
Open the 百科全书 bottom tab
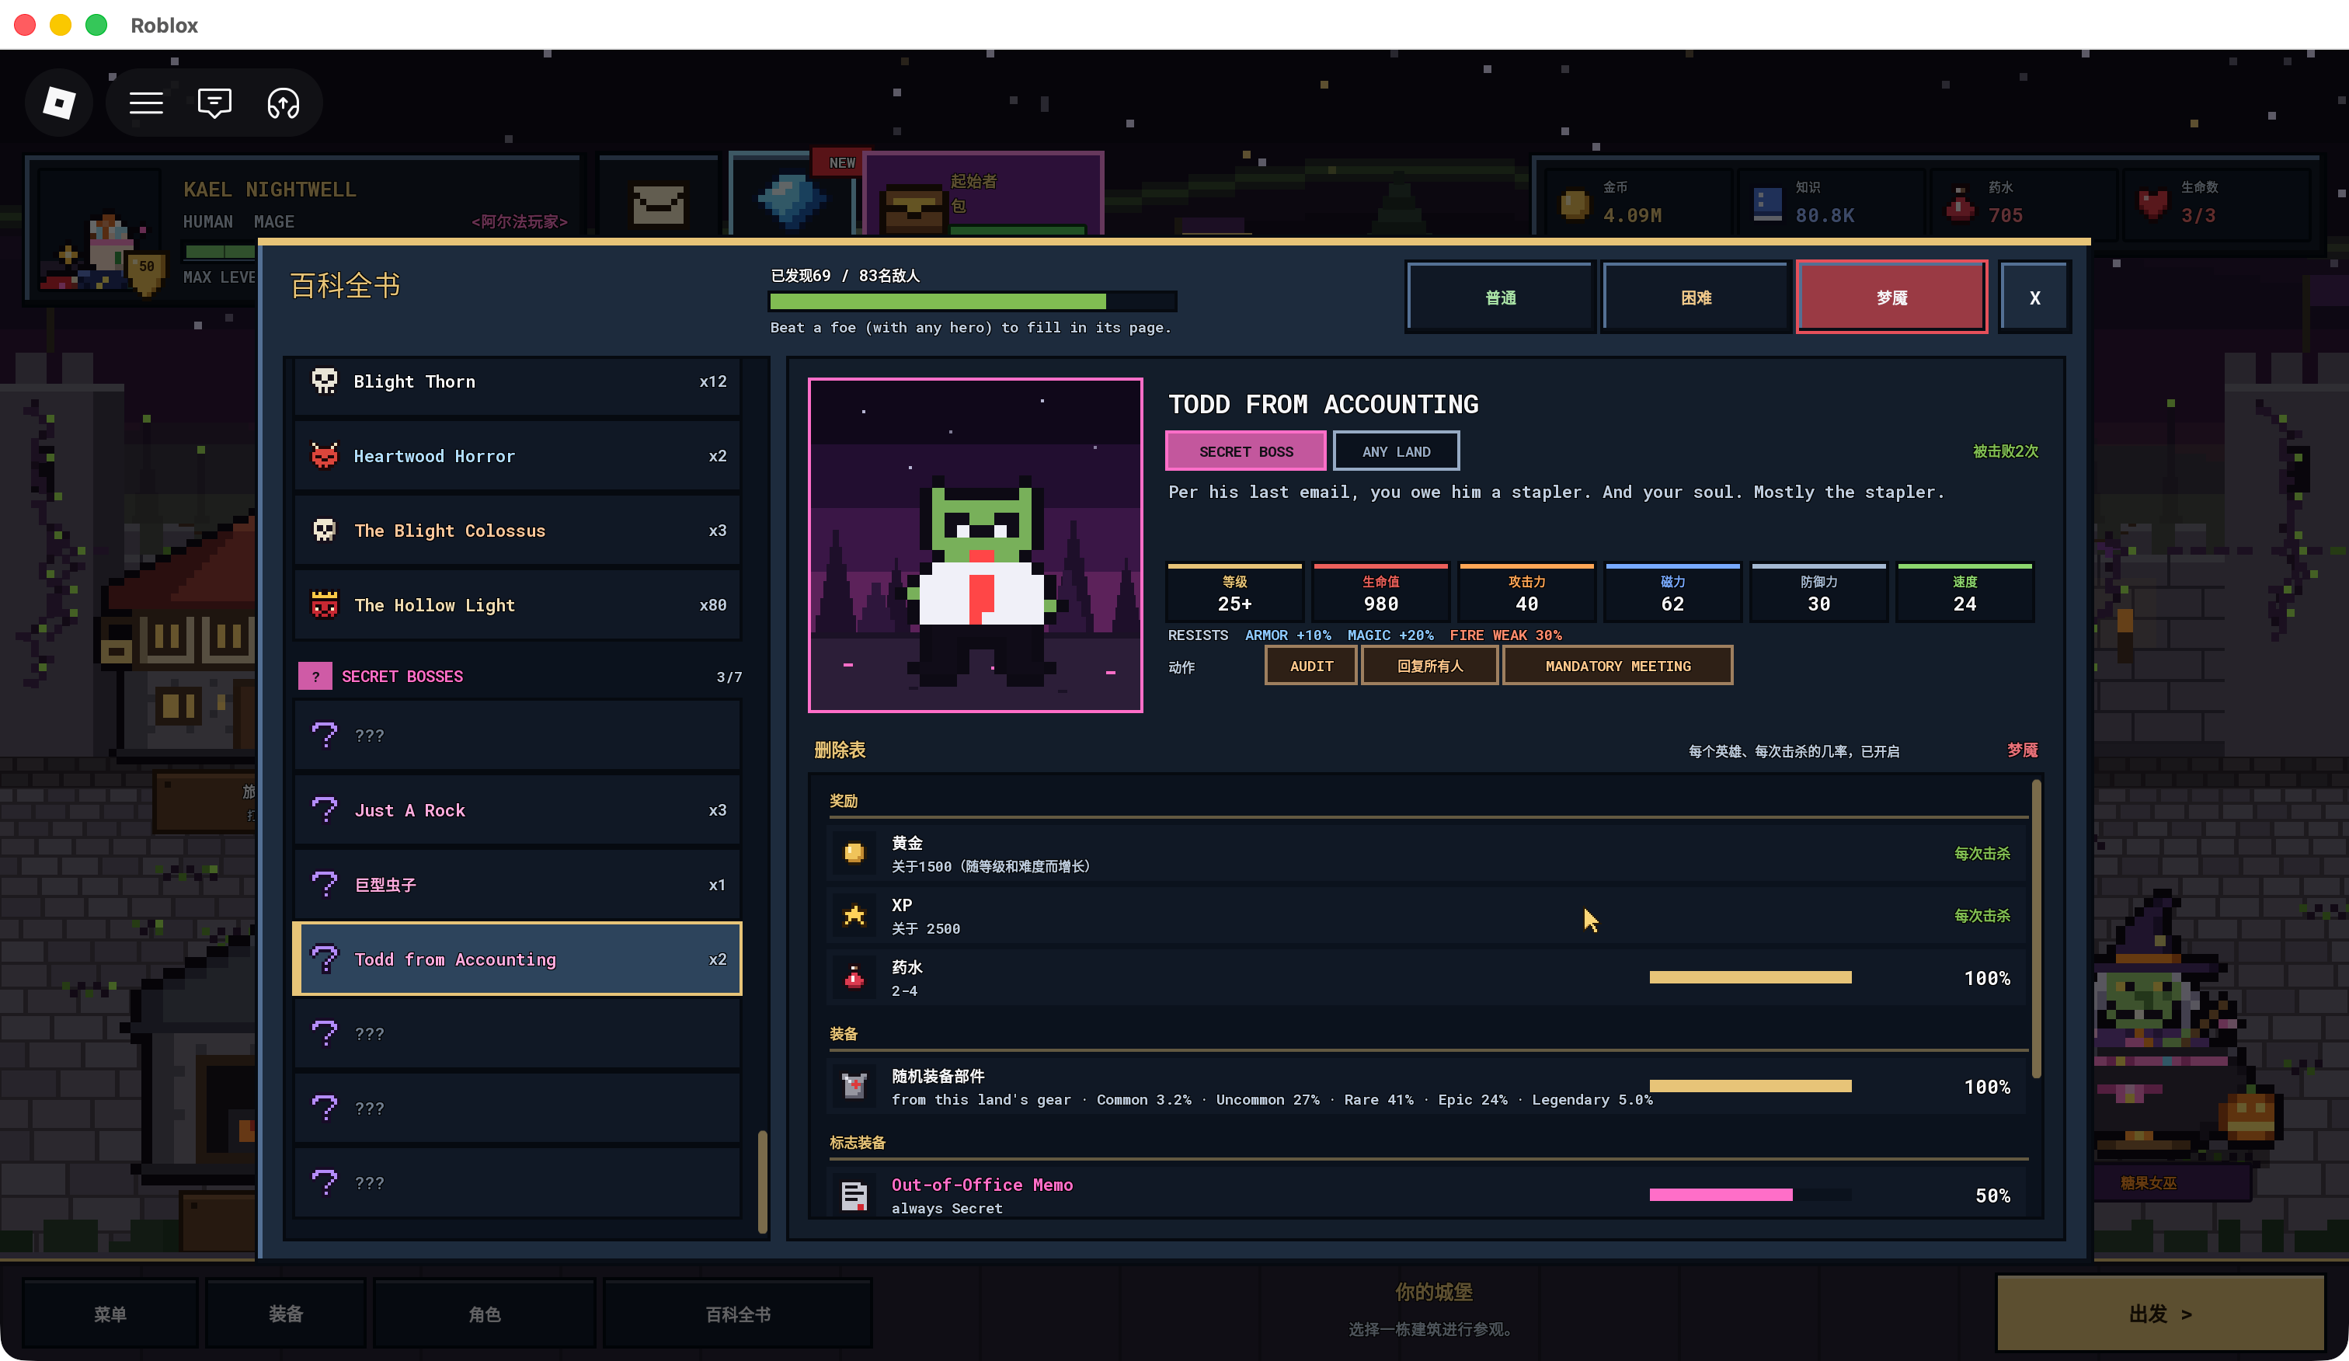pyautogui.click(x=737, y=1314)
